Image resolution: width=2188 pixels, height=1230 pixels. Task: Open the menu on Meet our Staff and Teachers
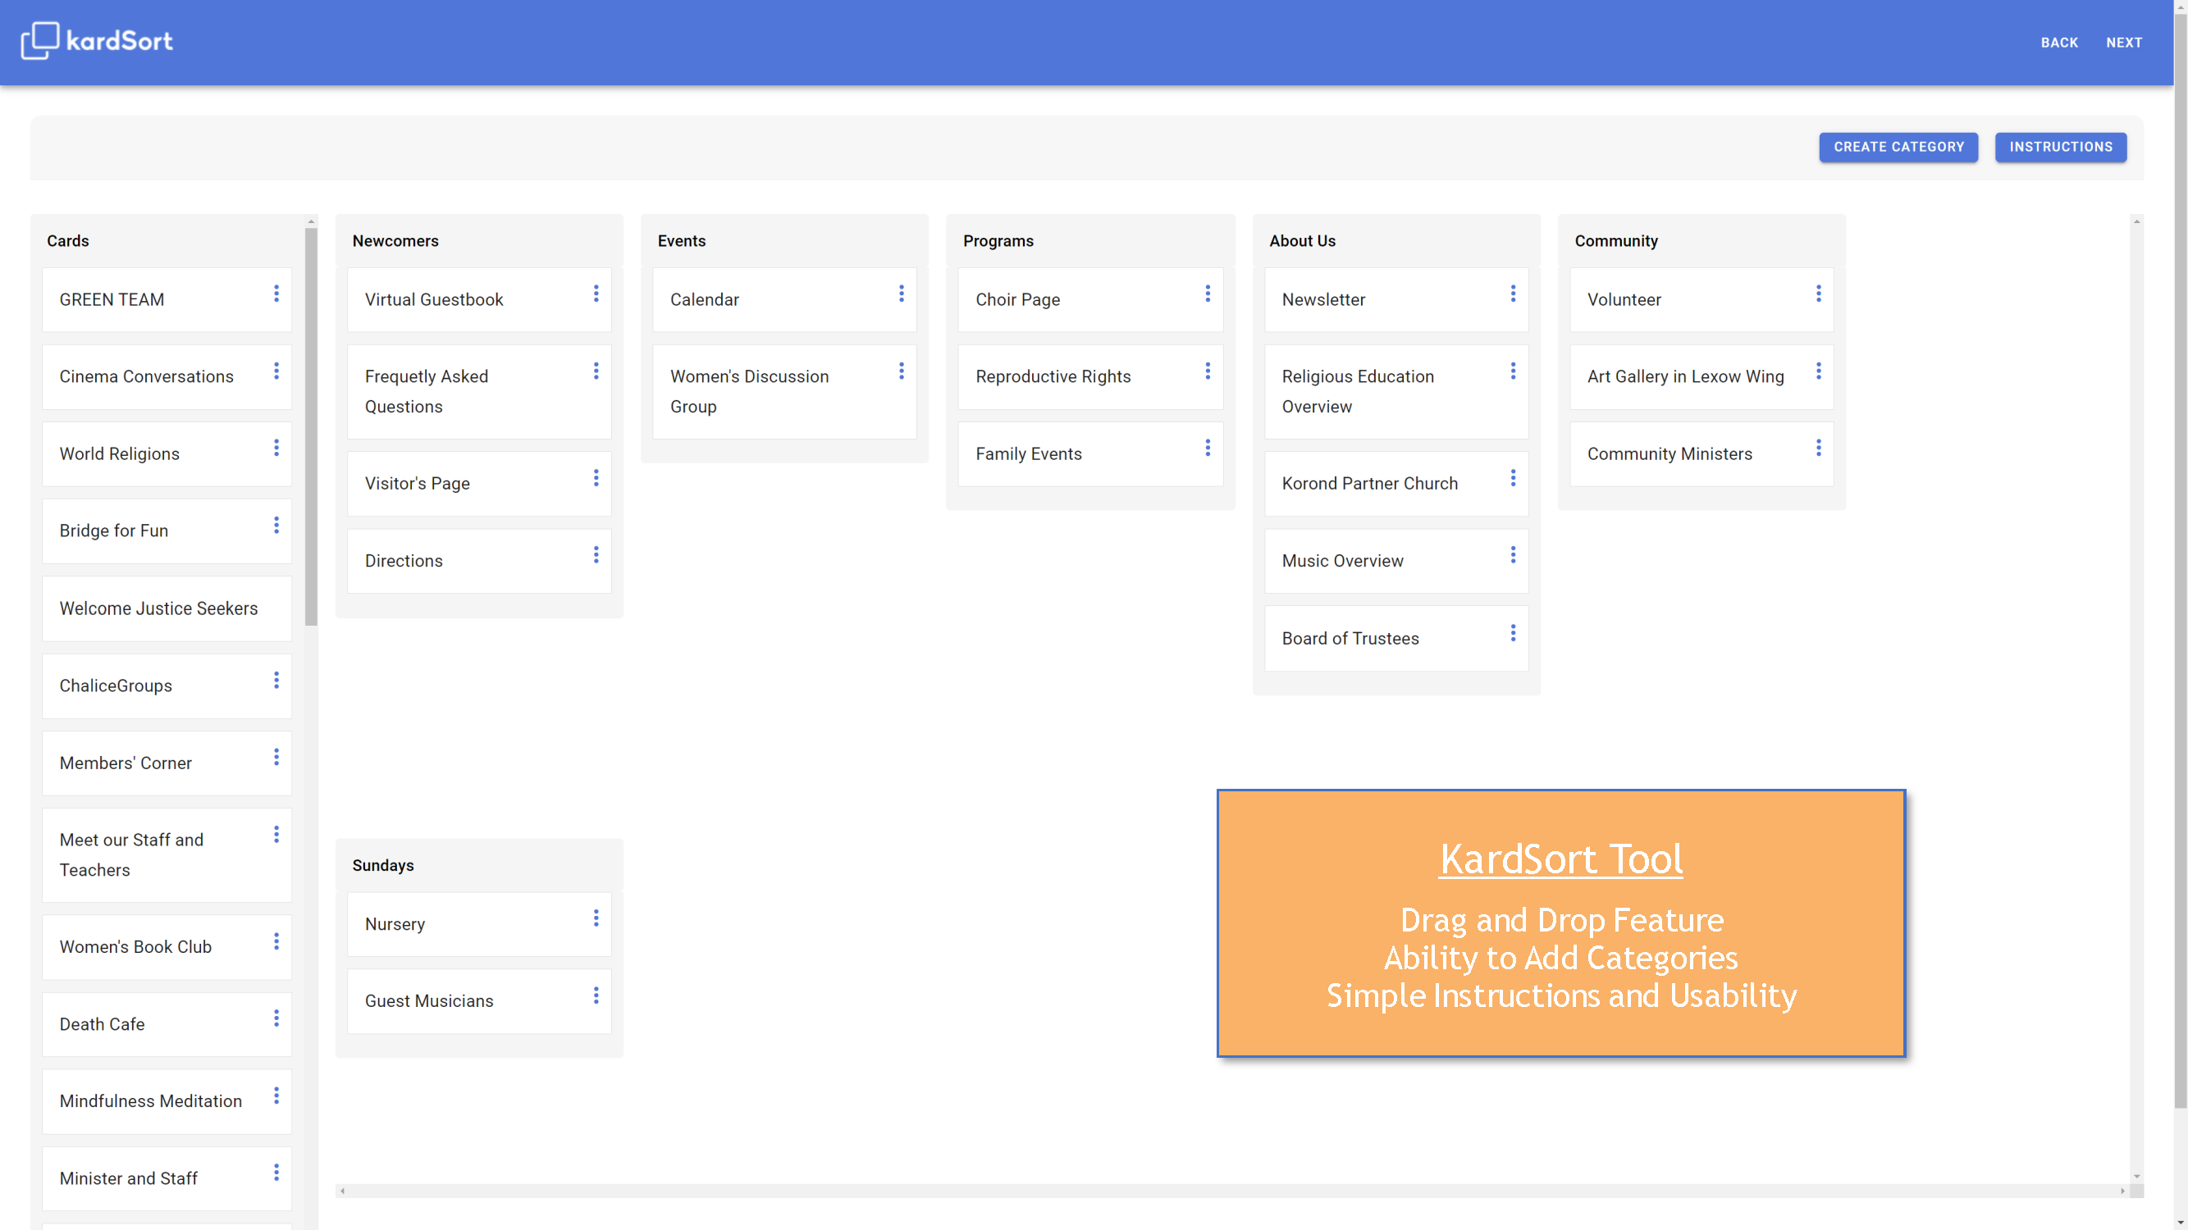click(276, 835)
